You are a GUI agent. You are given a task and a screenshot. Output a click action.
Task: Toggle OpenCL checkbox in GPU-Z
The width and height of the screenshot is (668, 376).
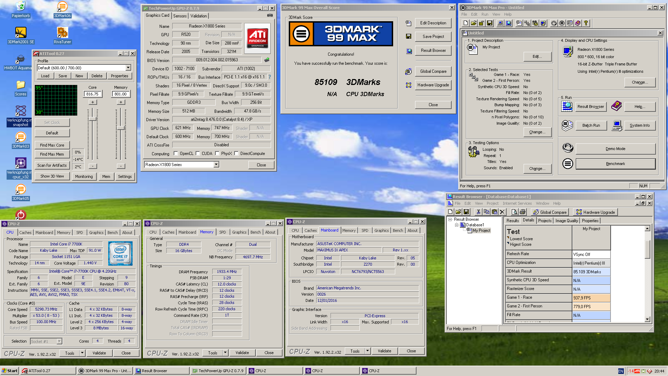[x=176, y=154]
